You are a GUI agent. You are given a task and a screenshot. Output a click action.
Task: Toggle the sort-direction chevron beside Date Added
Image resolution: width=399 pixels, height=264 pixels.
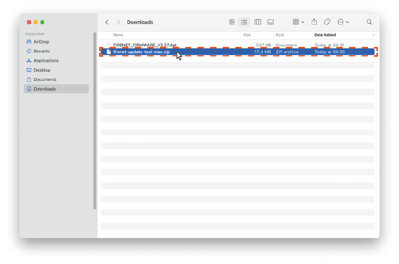373,35
